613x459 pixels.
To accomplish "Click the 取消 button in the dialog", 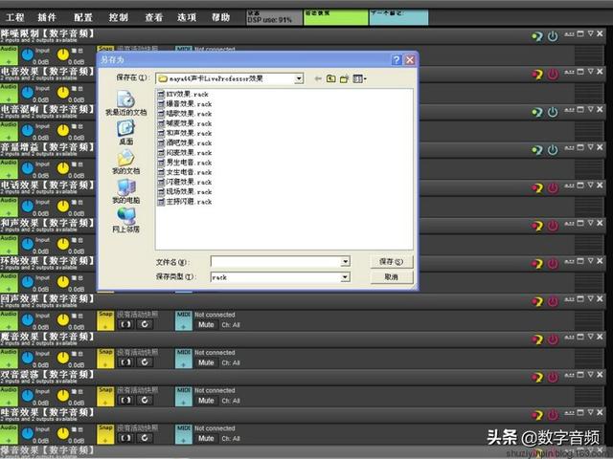I will coord(392,276).
